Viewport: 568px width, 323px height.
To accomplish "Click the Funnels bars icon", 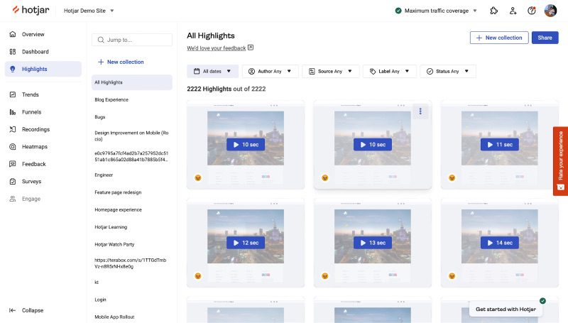I will (13, 112).
